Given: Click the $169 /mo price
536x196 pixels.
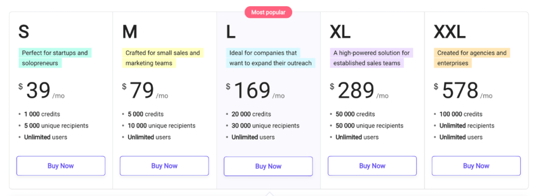Looking at the screenshot, I should pyautogui.click(x=255, y=91).
